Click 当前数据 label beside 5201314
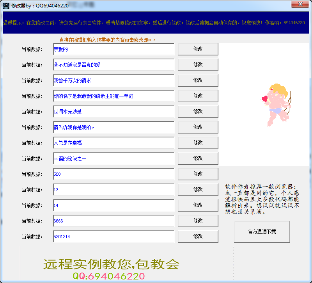Image resolution: width=312 pixels, height=283 pixels. pos(32,237)
